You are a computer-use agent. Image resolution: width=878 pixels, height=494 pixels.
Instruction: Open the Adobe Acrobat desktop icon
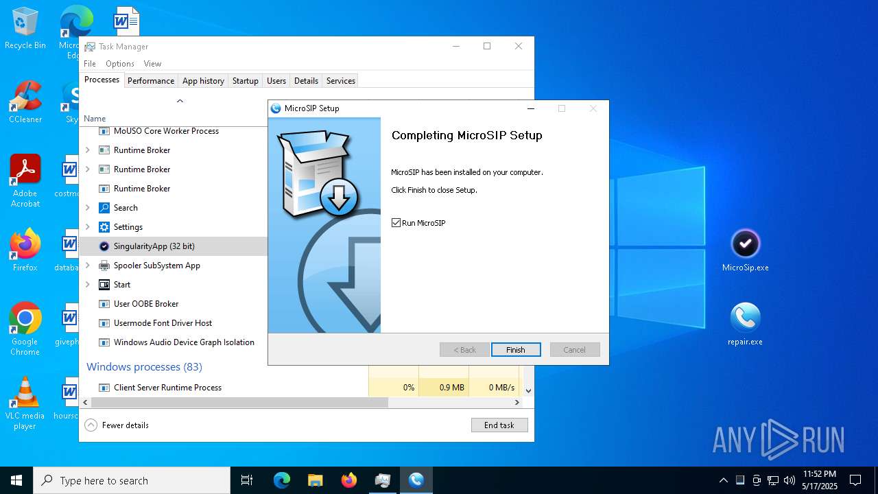25,180
